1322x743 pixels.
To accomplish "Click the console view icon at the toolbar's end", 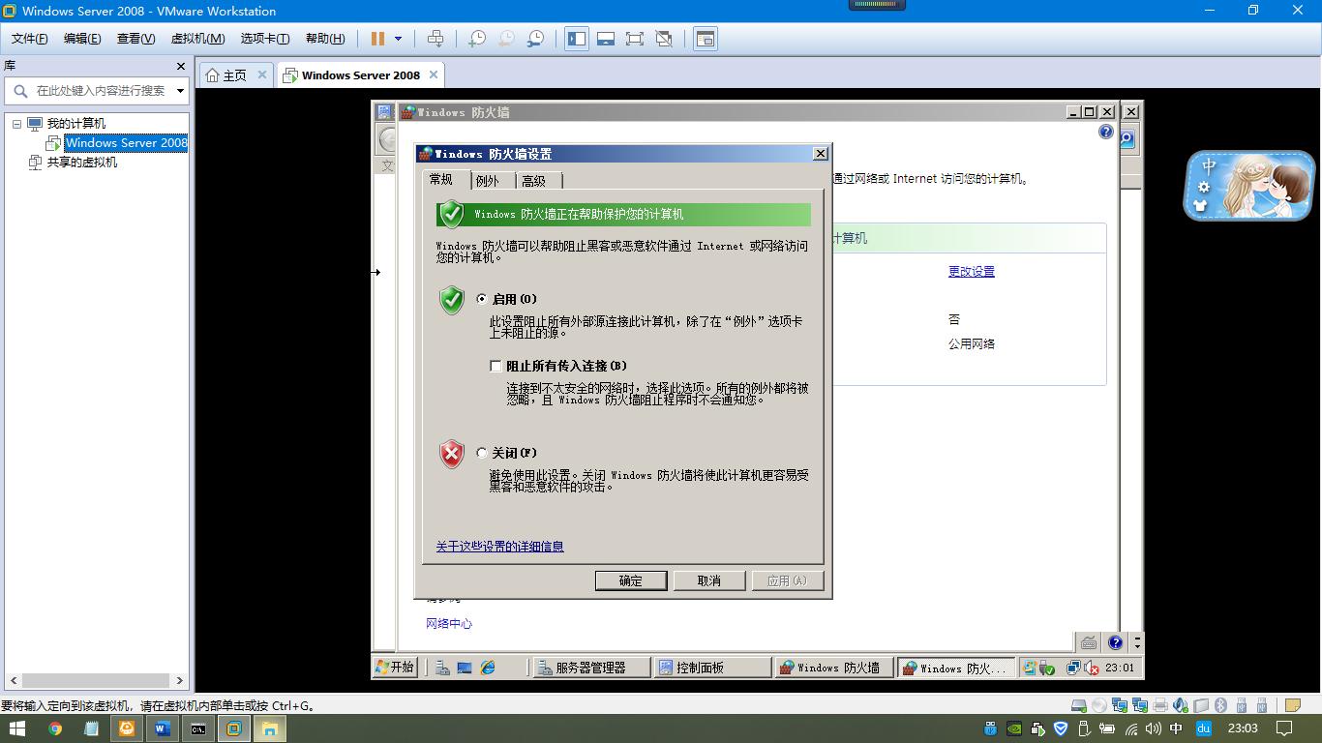I will [706, 39].
